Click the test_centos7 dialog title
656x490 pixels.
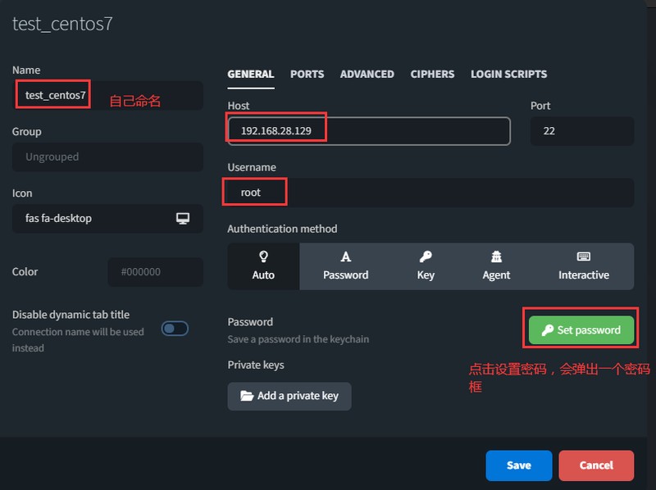tap(62, 25)
